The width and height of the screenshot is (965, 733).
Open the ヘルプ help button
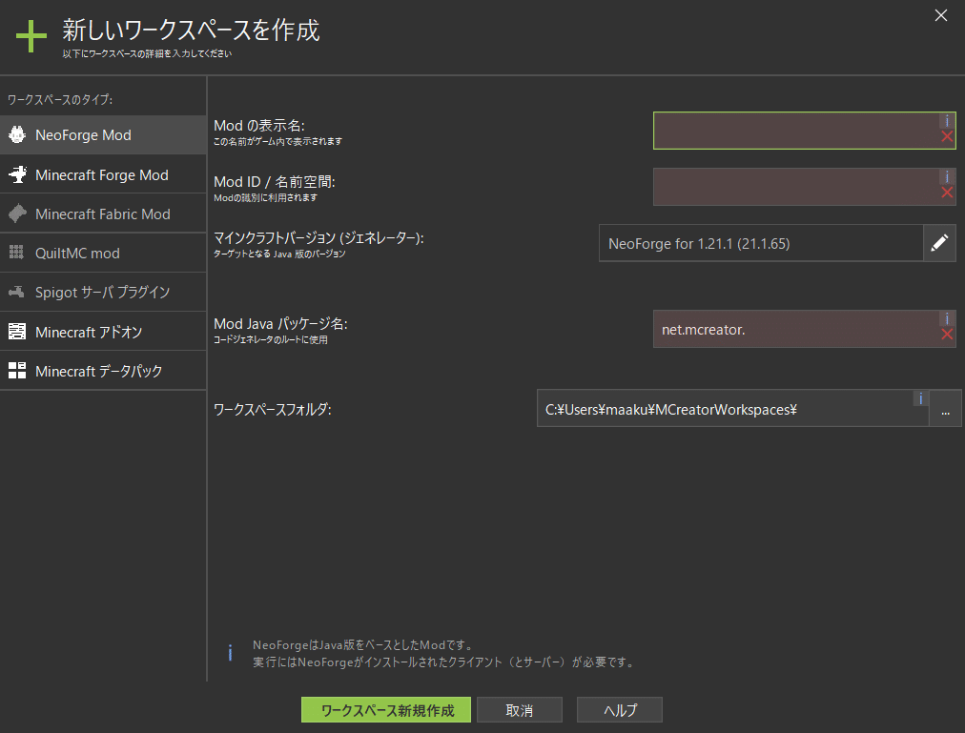(x=620, y=709)
